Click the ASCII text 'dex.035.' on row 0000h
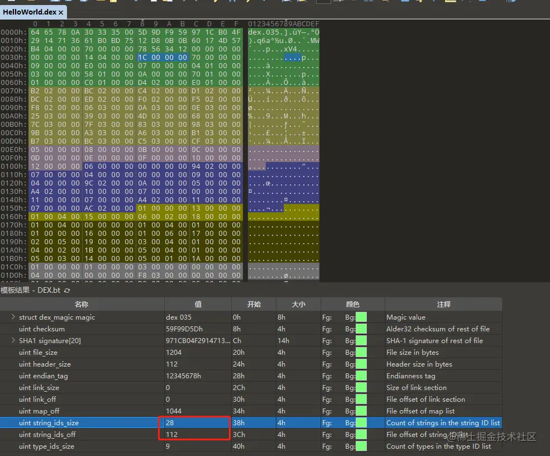The width and height of the screenshot is (550, 456). click(266, 32)
